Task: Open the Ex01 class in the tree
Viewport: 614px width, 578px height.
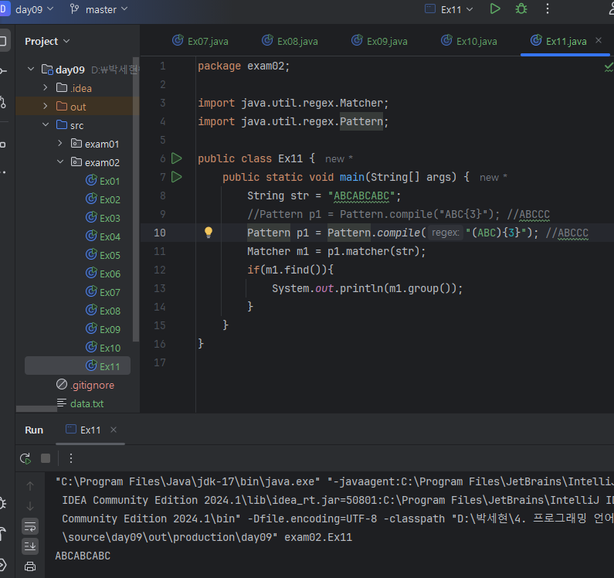Action: click(103, 181)
